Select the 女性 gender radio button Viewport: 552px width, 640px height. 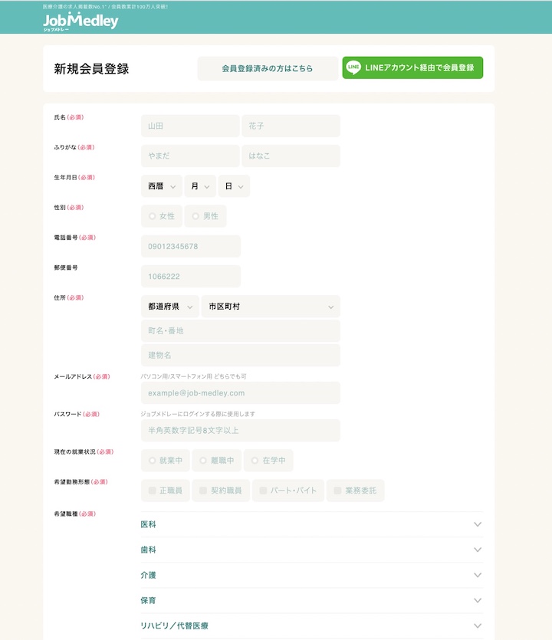(153, 216)
